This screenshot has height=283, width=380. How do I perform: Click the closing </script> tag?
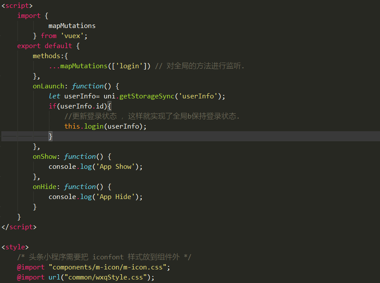click(19, 227)
